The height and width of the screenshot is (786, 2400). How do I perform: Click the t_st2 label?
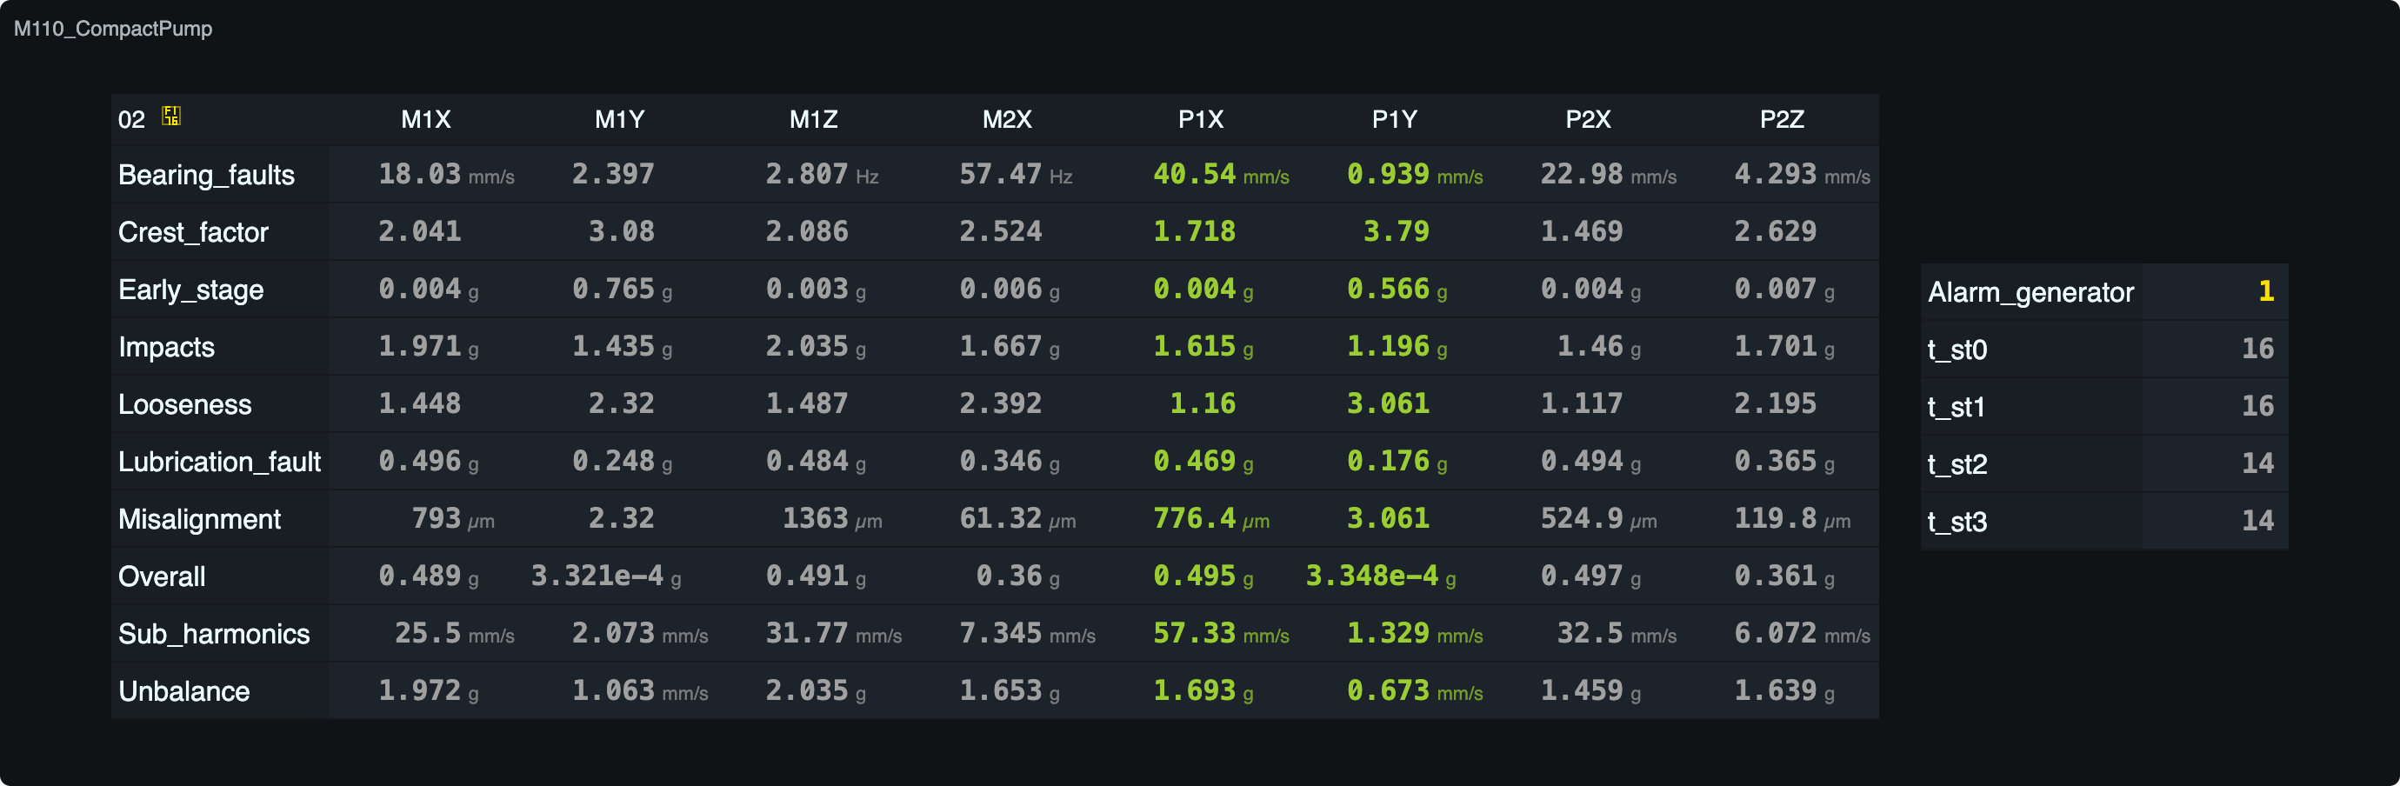pyautogui.click(x=1957, y=463)
